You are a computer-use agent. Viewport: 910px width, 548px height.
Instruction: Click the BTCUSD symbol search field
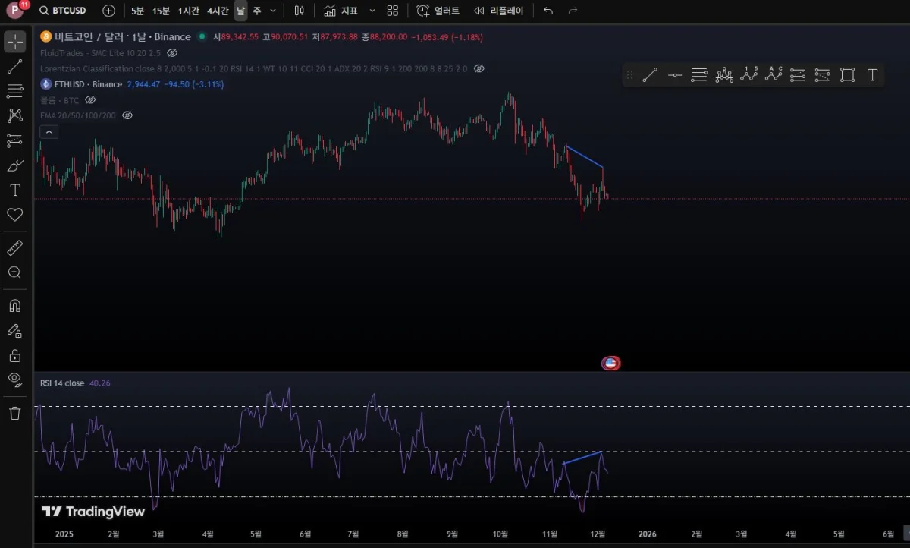point(63,11)
